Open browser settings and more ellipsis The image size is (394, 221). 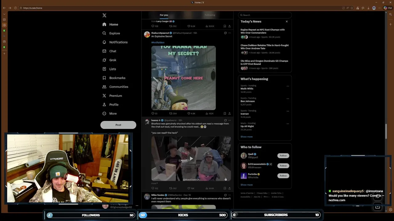click(380, 8)
